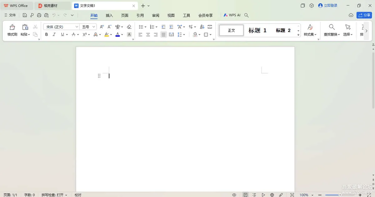375x197 pixels.
Task: Open the WPS AI assistant
Action: point(232,15)
